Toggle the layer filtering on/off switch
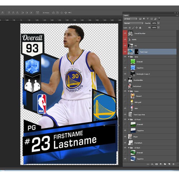The height and width of the screenshot is (179, 179). [159, 19]
